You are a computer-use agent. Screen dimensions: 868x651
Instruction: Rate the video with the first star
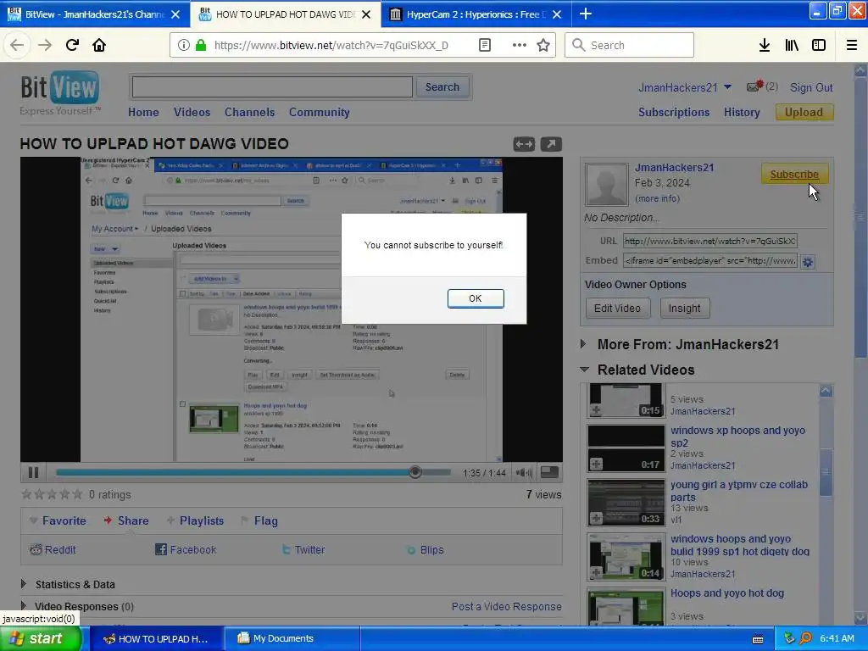pos(26,494)
